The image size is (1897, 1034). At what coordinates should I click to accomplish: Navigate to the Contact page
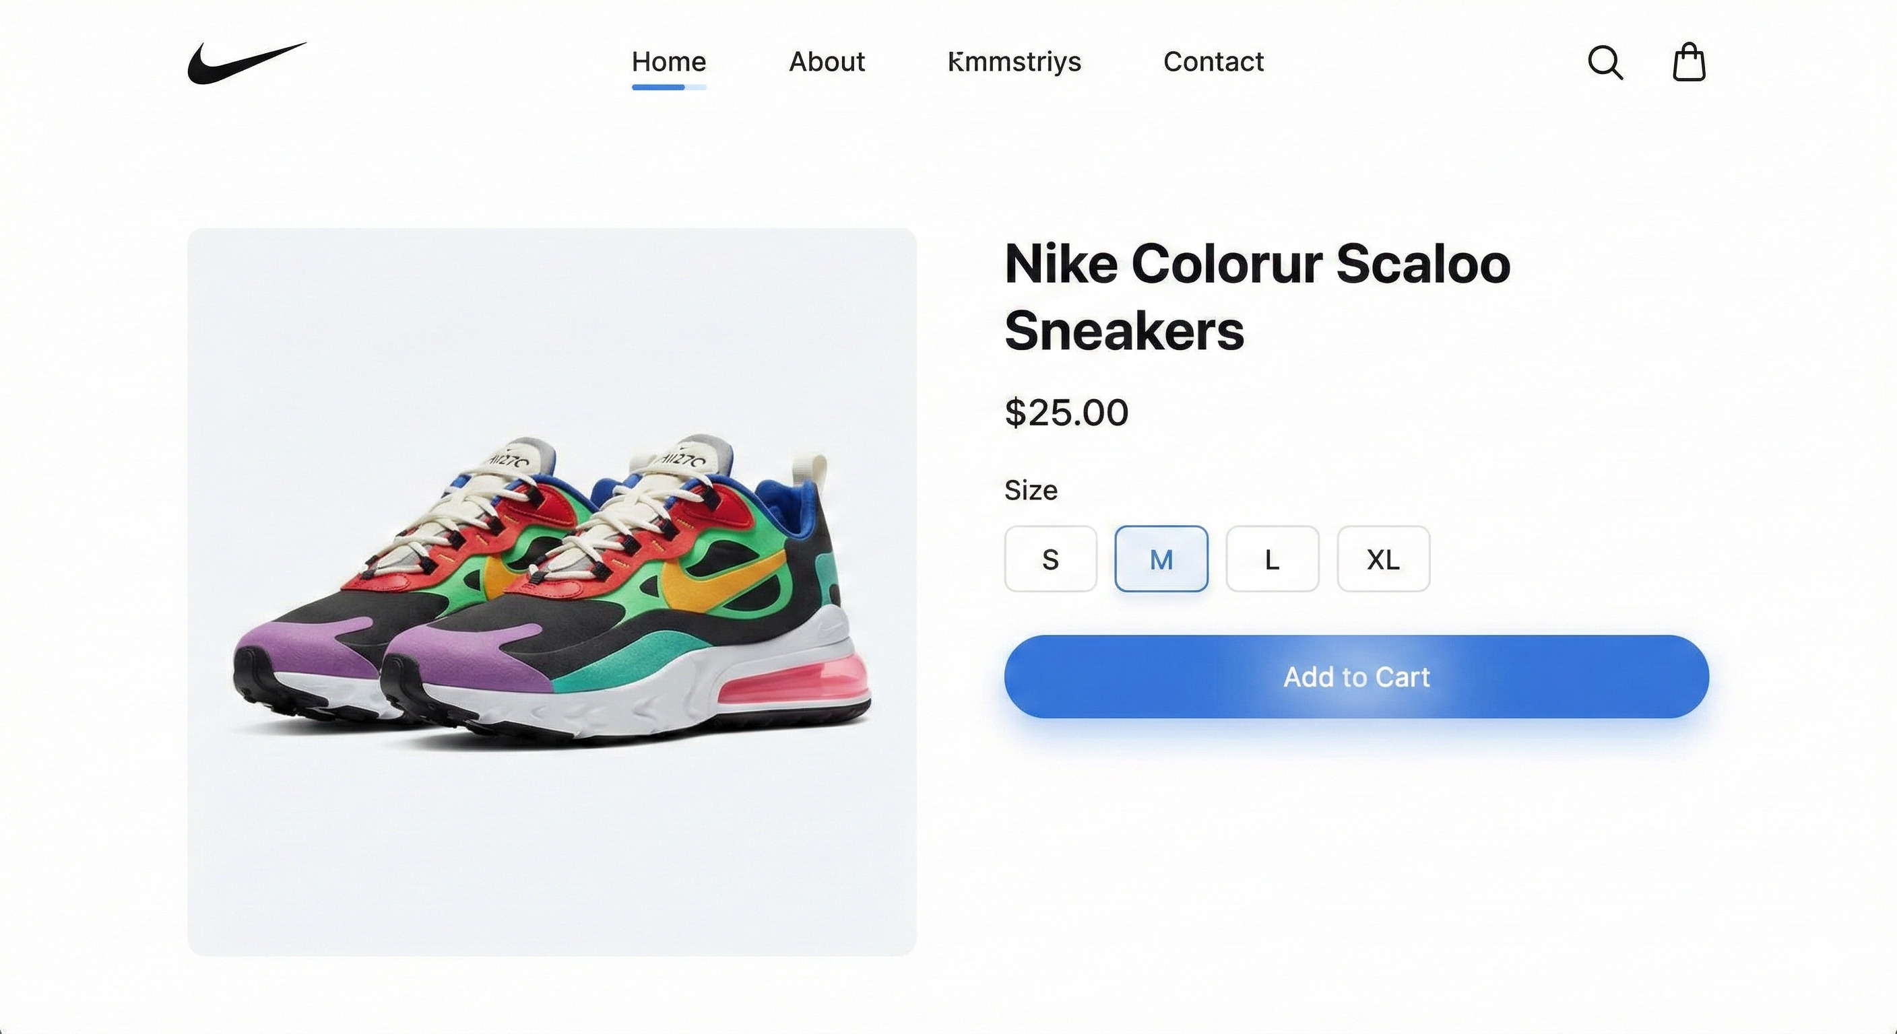[x=1213, y=62]
